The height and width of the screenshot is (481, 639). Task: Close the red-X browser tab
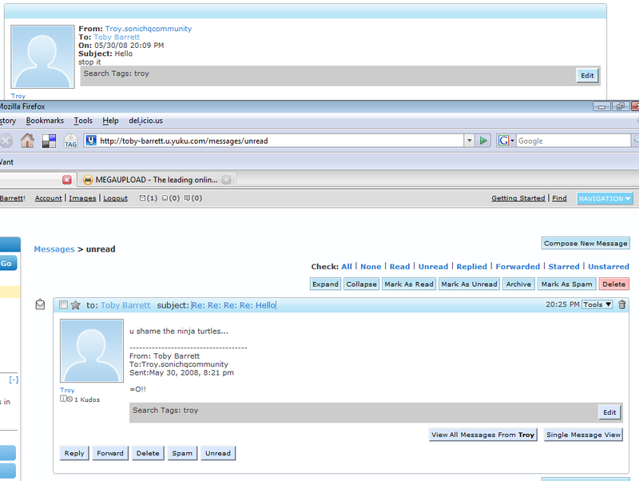67,180
